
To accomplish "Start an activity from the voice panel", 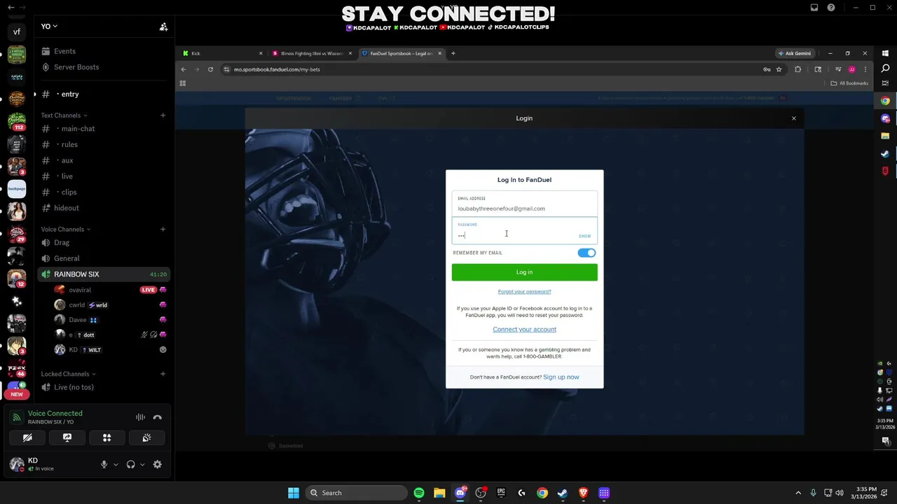I will [x=107, y=437].
